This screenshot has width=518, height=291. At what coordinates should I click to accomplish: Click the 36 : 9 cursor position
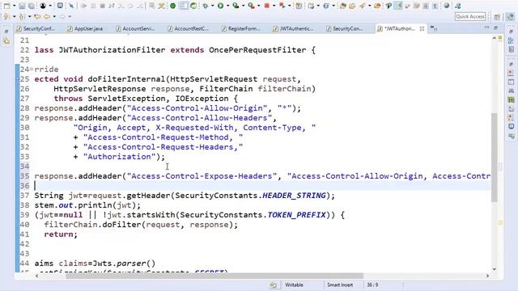[372, 285]
